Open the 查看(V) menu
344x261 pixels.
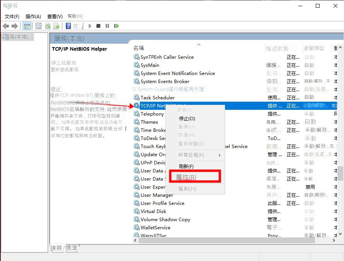(x=55, y=16)
